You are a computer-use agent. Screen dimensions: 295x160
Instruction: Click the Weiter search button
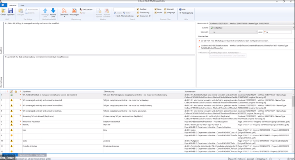point(126,13)
